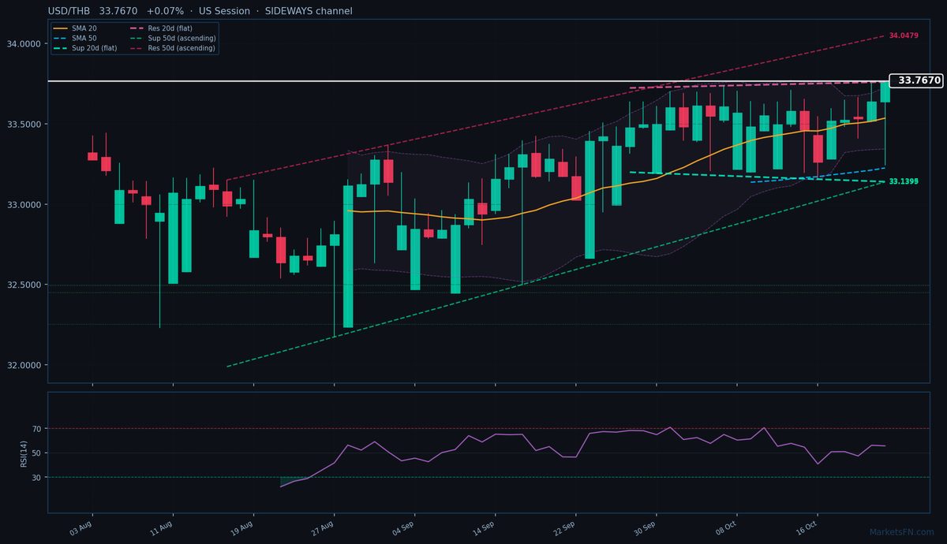Click the RSI 70 level label
The width and height of the screenshot is (947, 544).
(x=37, y=429)
